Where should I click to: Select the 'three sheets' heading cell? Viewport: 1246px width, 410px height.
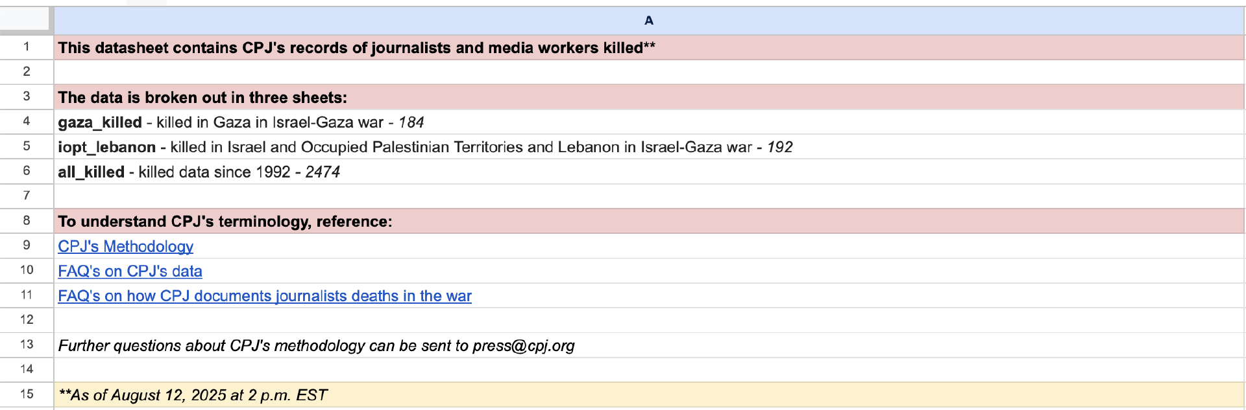(x=202, y=98)
